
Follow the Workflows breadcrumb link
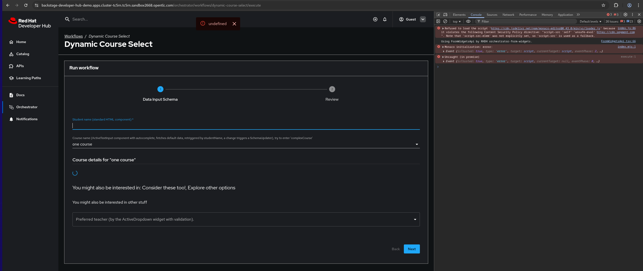(73, 36)
